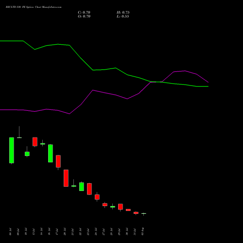Select the 23 Jul date label
This screenshot has height=243, width=243.
tap(88, 232)
